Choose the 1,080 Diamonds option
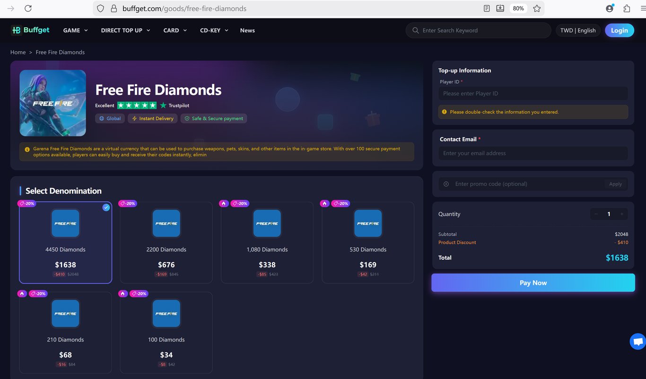The height and width of the screenshot is (379, 646). pos(267,243)
